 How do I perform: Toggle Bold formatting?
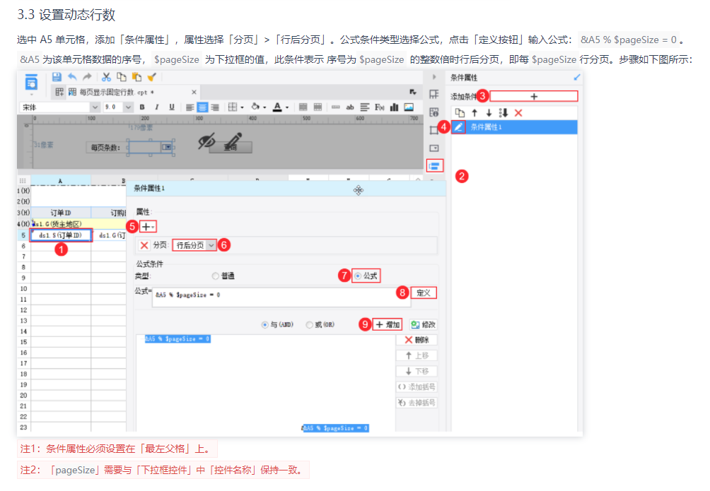(x=142, y=107)
